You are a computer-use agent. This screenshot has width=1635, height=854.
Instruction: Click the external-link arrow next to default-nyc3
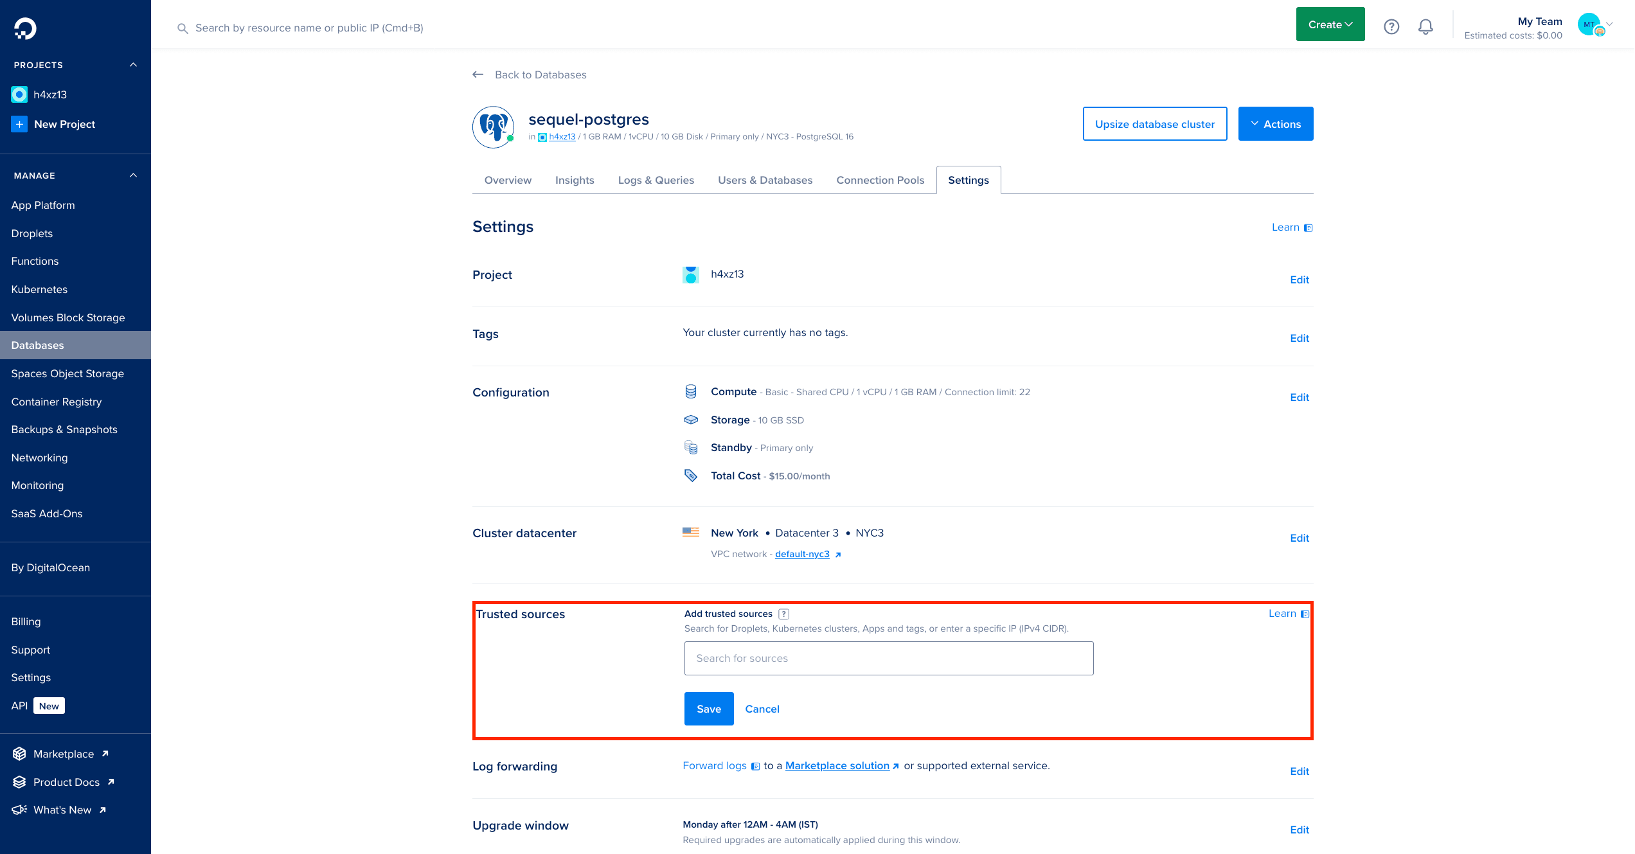click(838, 555)
